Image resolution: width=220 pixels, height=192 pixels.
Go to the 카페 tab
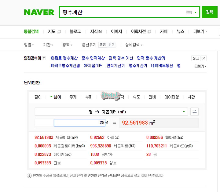click(x=164, y=31)
